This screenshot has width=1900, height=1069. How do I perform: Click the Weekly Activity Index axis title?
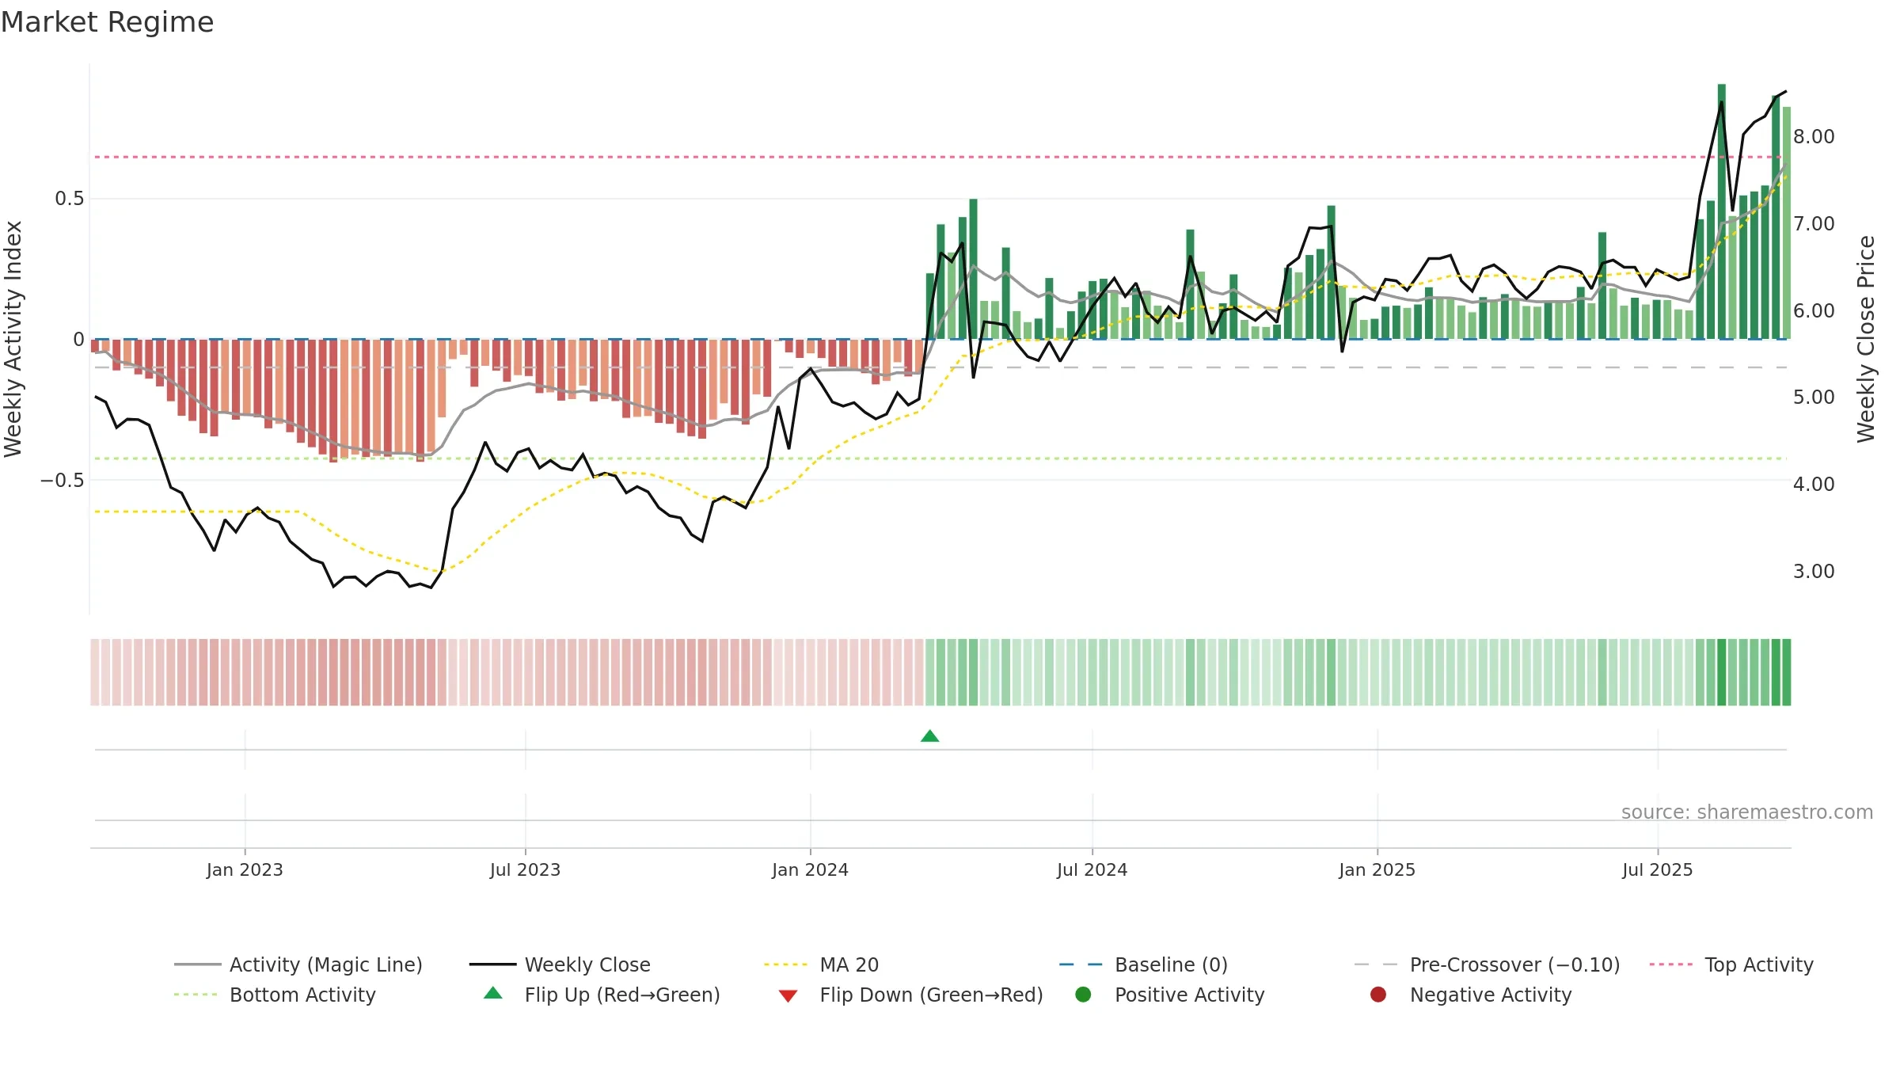[x=13, y=339]
